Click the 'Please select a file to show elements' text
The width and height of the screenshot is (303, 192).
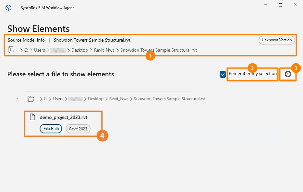coord(61,74)
